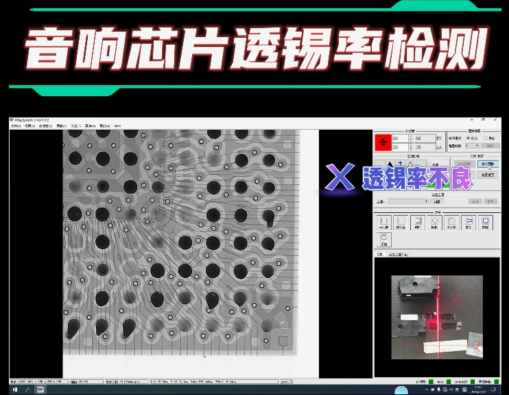Open the dropdown showing value 0
This screenshot has height=395, width=509.
[x=472, y=146]
